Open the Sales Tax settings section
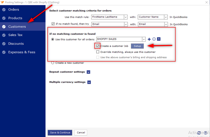 tap(23, 35)
